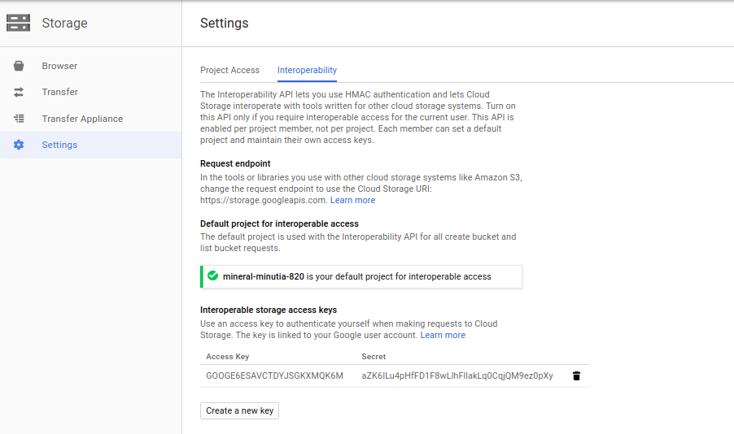Open Learn more link for access keys

point(443,335)
